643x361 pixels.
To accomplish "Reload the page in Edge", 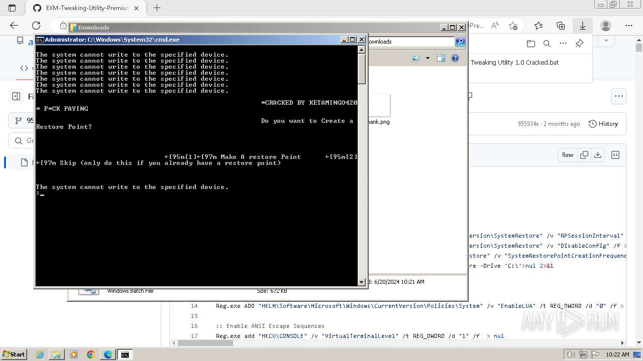I will (36, 26).
